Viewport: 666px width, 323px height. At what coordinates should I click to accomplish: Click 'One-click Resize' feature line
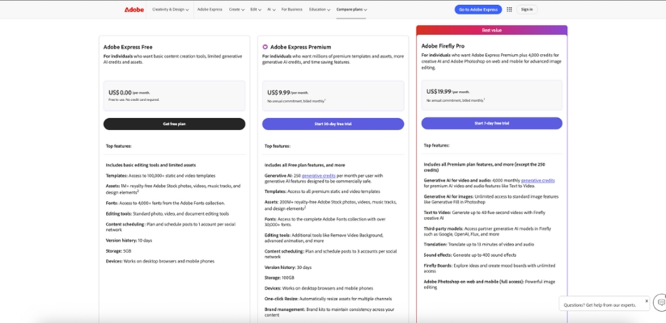click(329, 299)
